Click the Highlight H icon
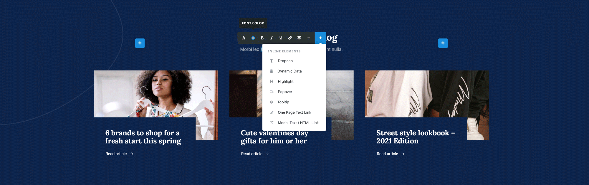589x185 pixels. 272,81
